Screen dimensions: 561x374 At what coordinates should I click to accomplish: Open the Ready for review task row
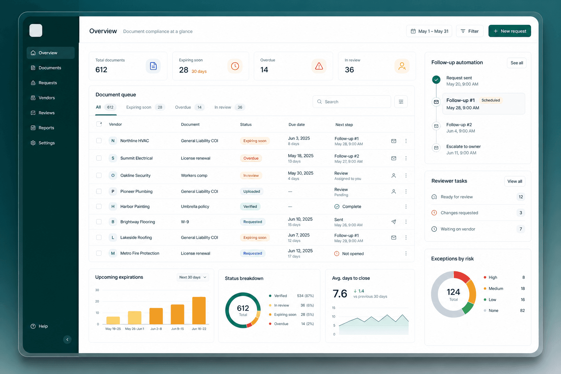pyautogui.click(x=478, y=197)
